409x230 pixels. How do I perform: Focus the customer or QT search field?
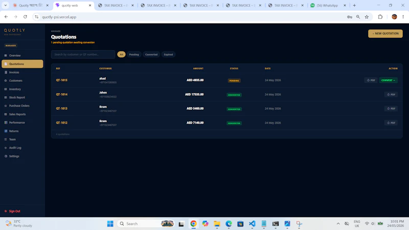[83, 55]
